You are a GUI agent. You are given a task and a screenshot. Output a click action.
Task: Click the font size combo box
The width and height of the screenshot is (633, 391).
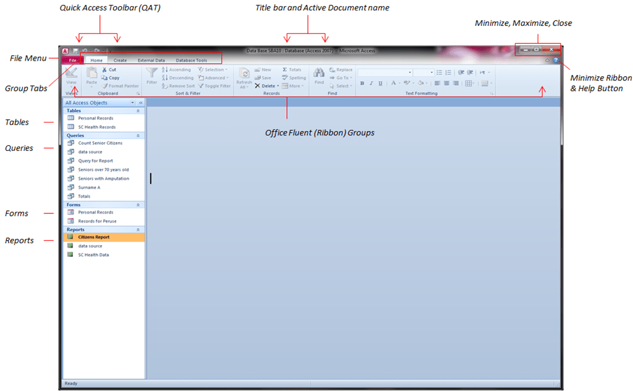point(423,72)
